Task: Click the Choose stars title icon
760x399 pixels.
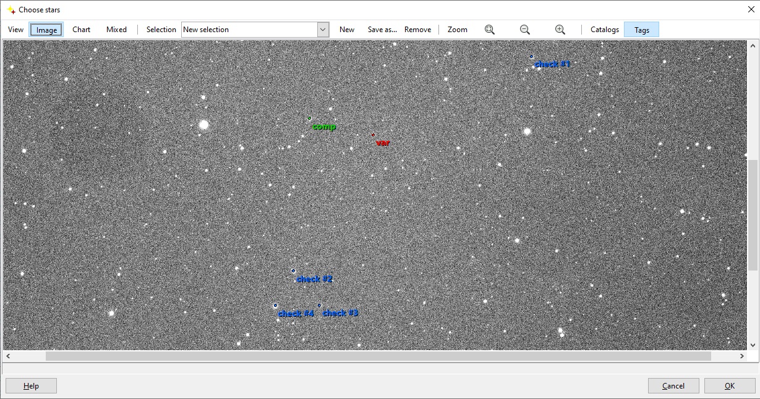Action: (11, 10)
